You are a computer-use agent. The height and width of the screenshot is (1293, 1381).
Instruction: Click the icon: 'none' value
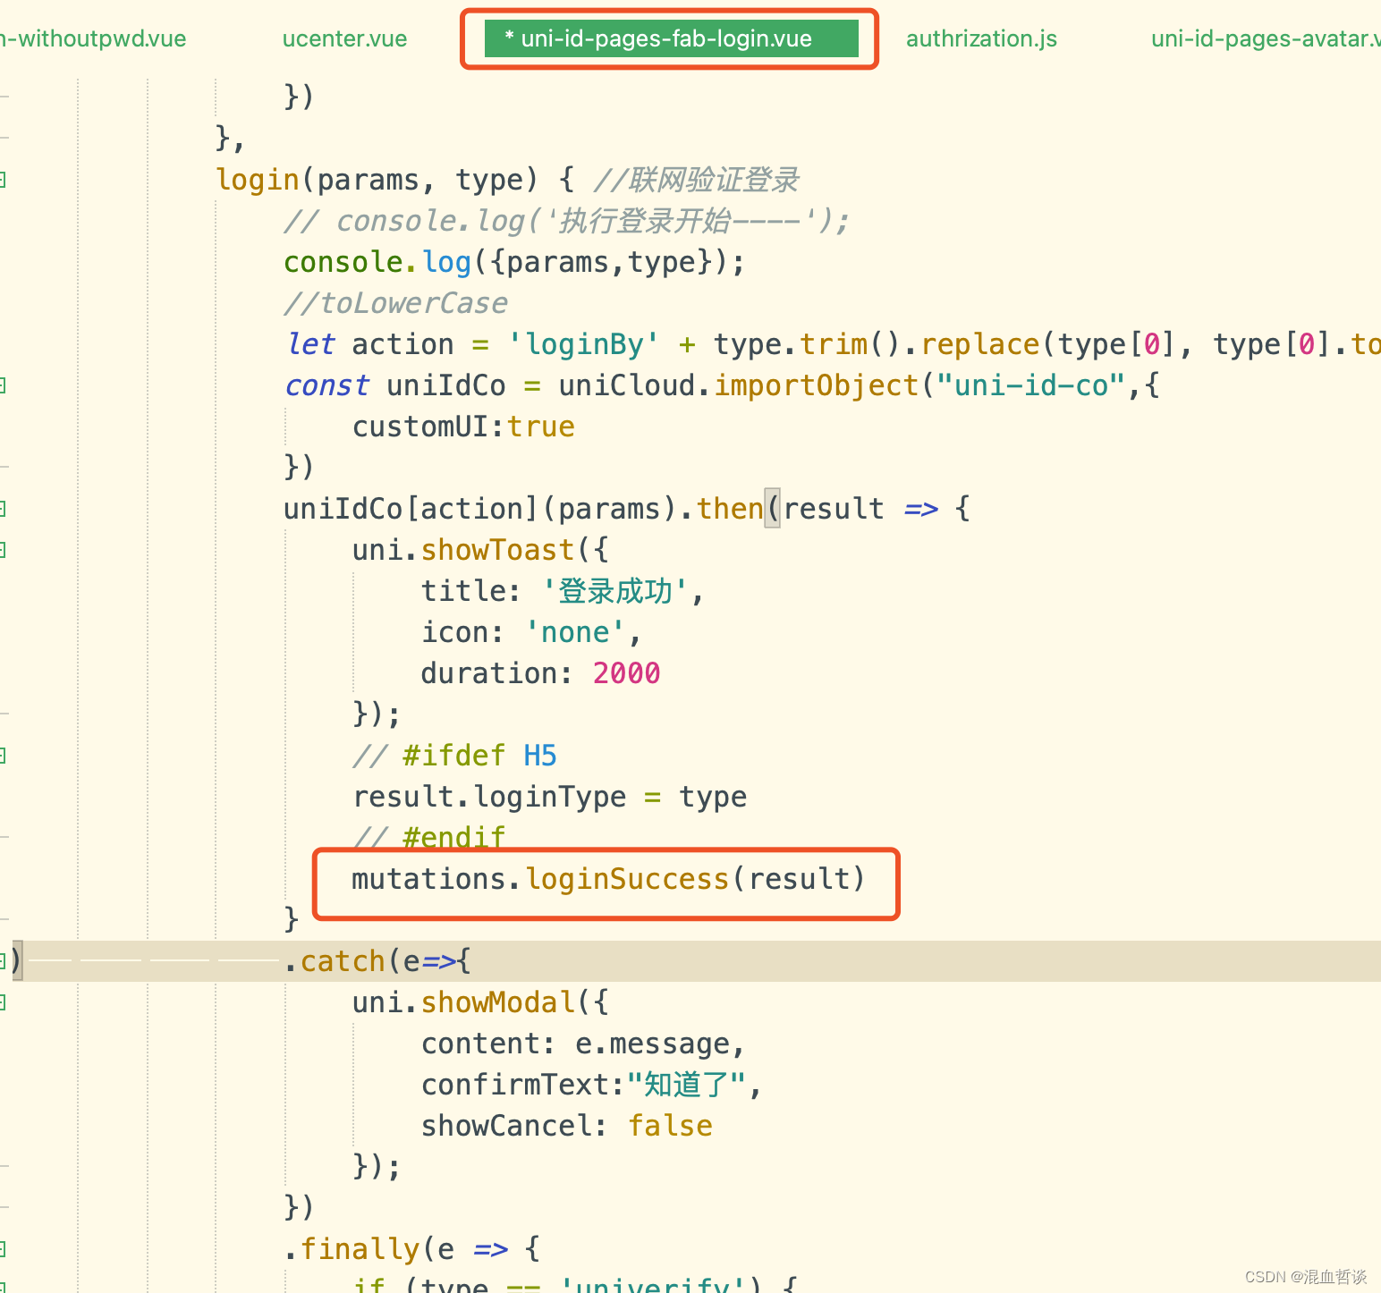[574, 632]
